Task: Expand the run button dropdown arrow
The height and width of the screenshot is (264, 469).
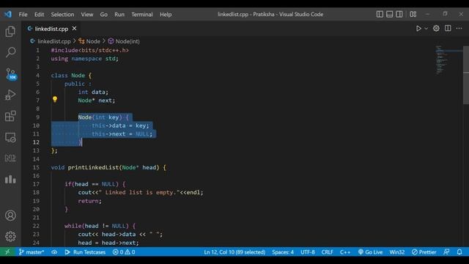Action: tap(426, 29)
